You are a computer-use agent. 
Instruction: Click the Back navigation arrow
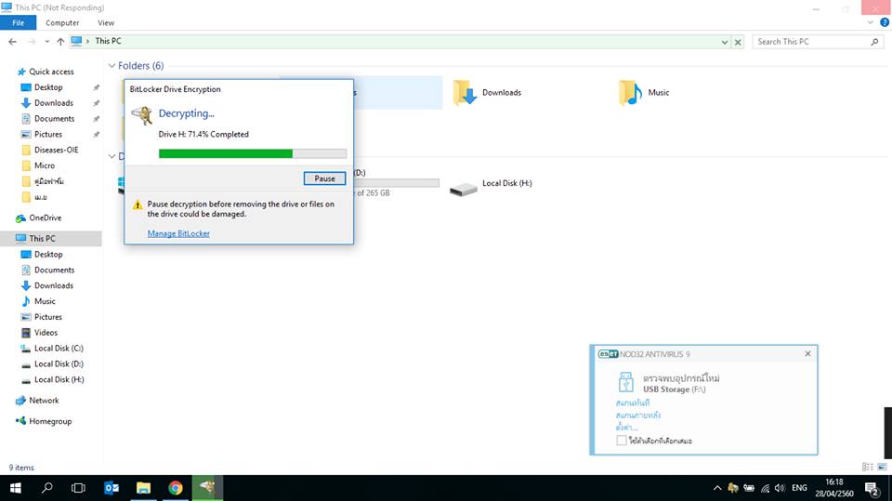(x=12, y=42)
